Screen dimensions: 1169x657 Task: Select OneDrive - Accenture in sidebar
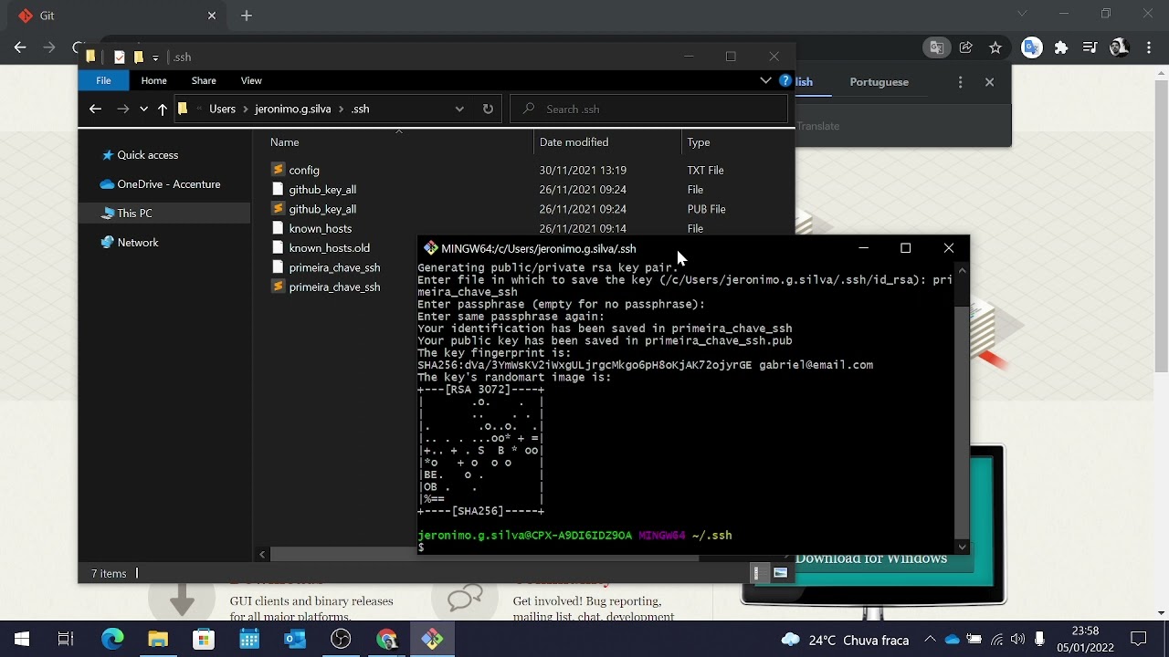pos(169,184)
